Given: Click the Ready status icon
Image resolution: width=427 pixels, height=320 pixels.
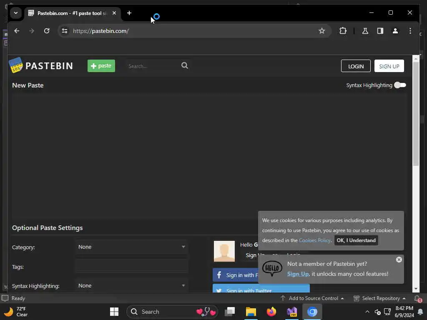Looking at the screenshot, I should [x=5, y=298].
